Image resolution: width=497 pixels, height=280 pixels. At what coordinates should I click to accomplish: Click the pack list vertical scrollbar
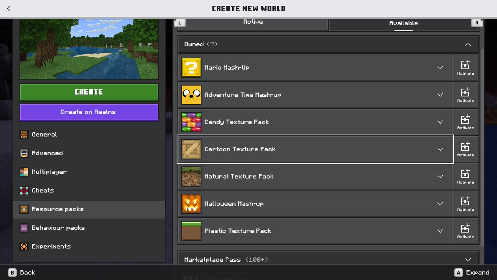tap(482, 148)
